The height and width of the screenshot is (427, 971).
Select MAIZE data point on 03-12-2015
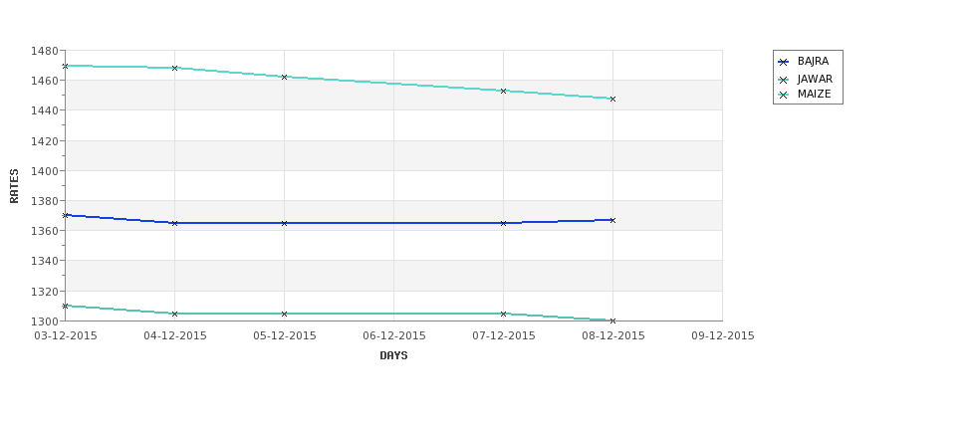point(65,67)
